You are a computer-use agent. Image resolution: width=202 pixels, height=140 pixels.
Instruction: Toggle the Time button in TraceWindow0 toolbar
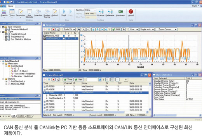[68, 79]
